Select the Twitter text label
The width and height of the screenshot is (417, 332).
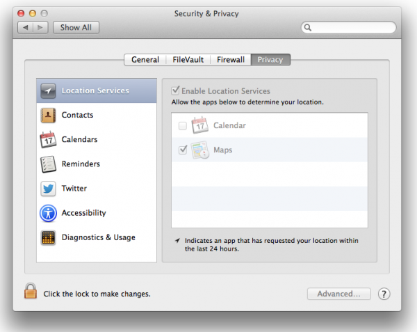point(74,189)
